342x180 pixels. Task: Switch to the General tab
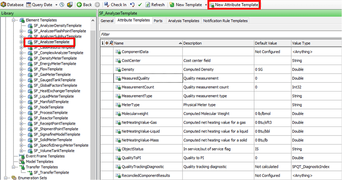(107, 20)
